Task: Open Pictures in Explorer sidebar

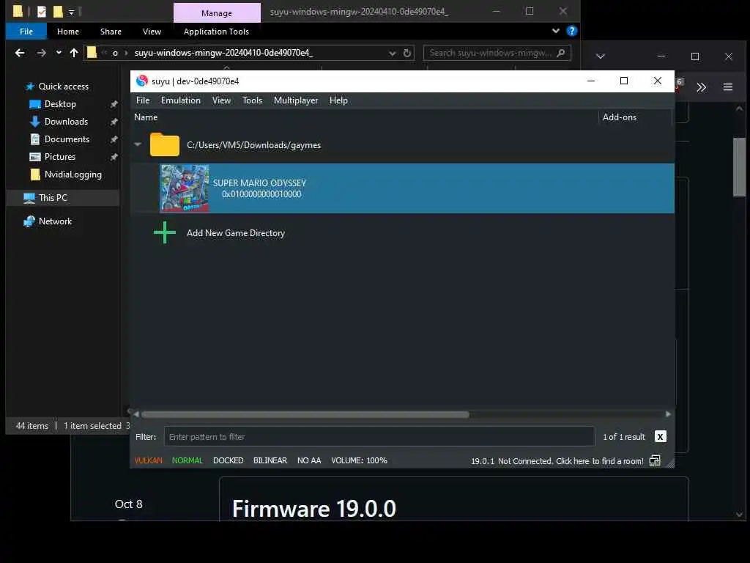Action: [x=60, y=157]
